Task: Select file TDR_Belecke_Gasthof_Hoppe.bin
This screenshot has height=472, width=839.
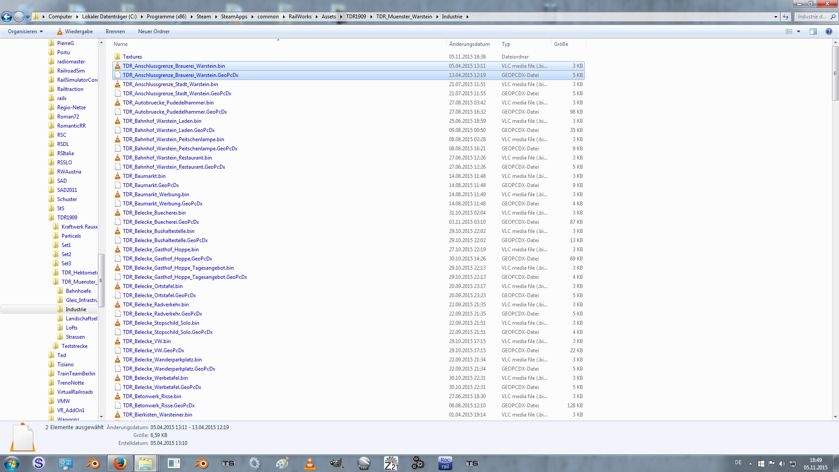Action: click(161, 250)
